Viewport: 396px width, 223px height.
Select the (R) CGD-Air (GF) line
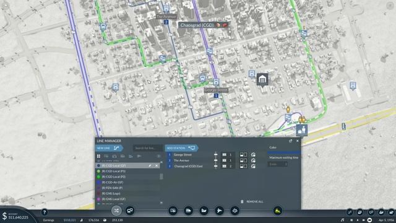[127, 182]
